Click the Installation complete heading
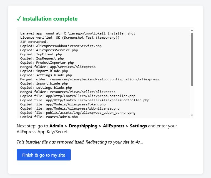Viewport: 211px width, 178px height. [47, 19]
